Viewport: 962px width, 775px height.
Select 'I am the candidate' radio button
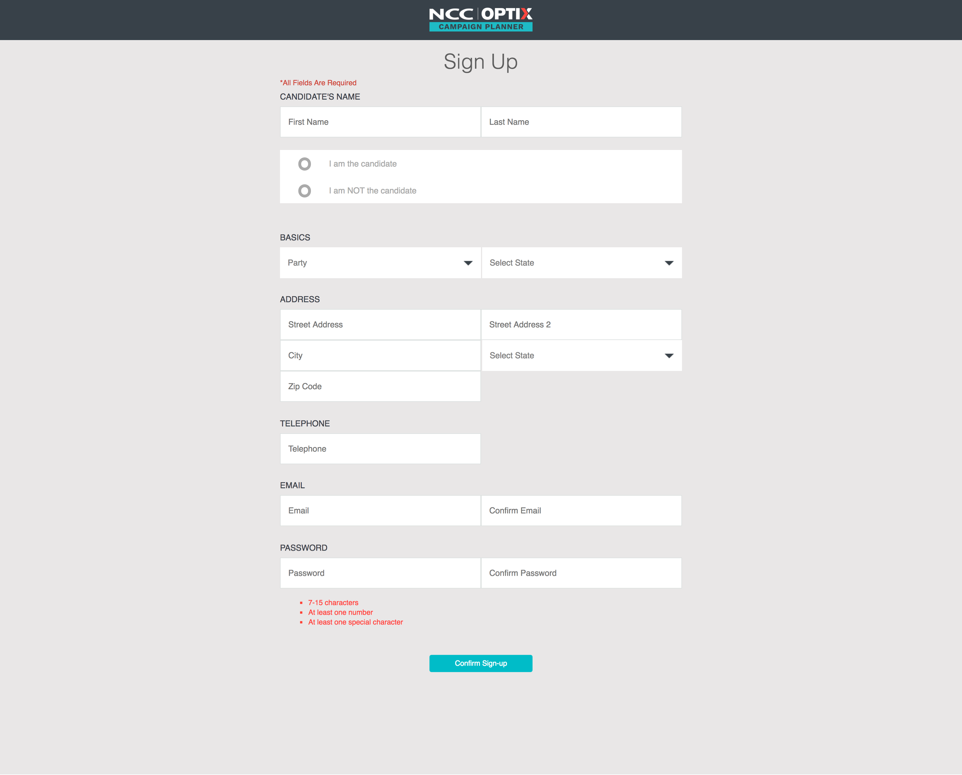[x=305, y=164]
